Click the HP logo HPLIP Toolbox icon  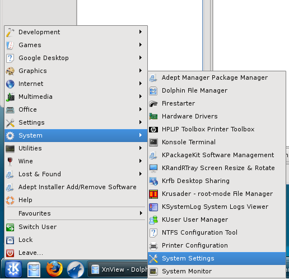pos(153,129)
